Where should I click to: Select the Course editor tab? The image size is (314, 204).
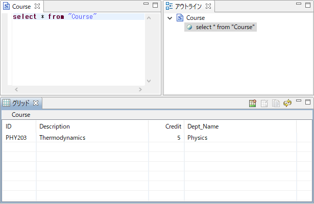pyautogui.click(x=20, y=7)
